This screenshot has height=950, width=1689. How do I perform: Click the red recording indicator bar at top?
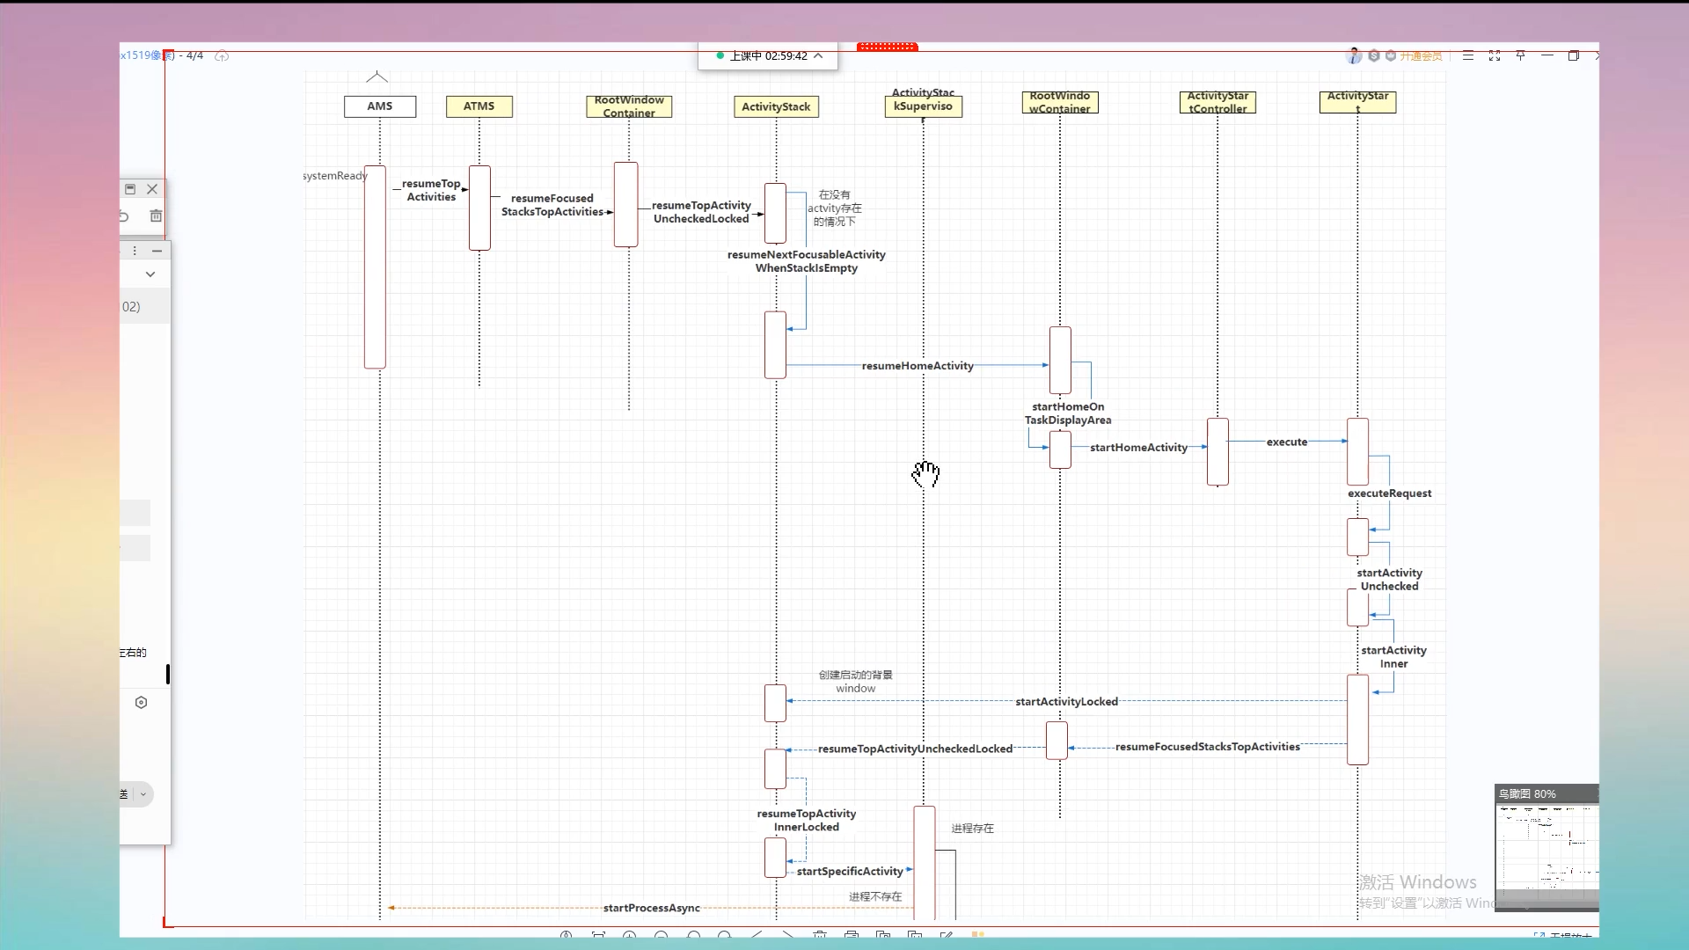887,47
